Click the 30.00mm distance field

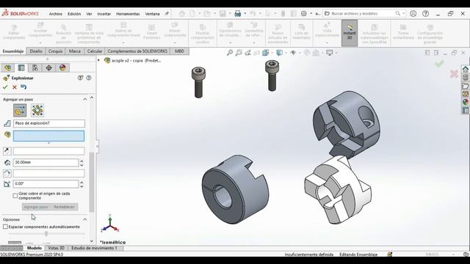[x=46, y=162]
